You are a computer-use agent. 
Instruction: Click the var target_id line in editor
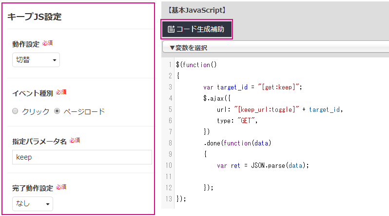(x=253, y=87)
